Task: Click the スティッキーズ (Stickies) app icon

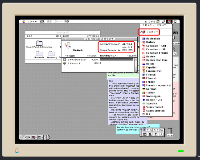Action: [x=65, y=63]
